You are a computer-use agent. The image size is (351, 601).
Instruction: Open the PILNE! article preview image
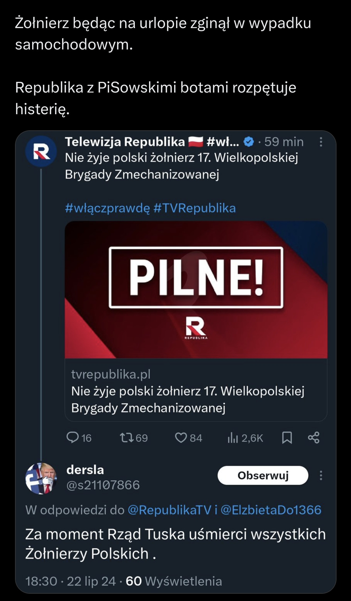tap(196, 289)
